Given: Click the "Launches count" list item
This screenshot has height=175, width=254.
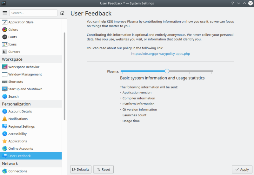Looking at the screenshot, I should 134,115.
